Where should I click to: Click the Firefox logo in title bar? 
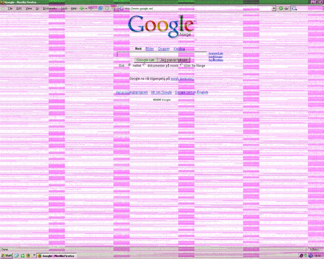pos(2,2)
